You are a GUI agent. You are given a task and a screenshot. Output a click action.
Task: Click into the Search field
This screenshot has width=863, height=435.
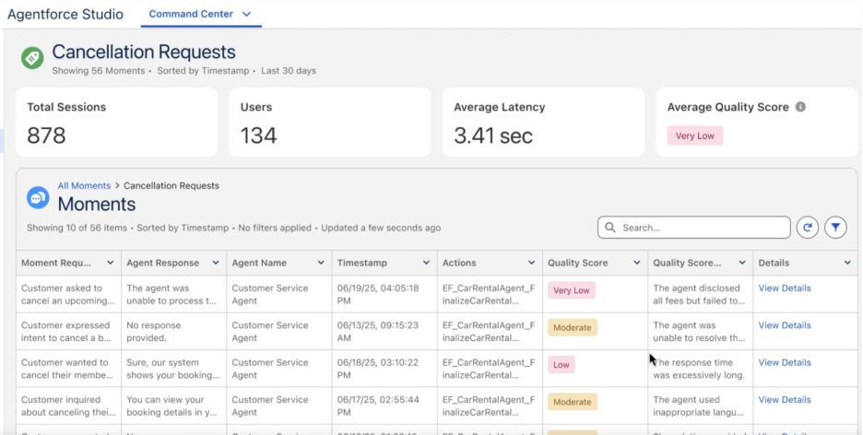click(694, 227)
